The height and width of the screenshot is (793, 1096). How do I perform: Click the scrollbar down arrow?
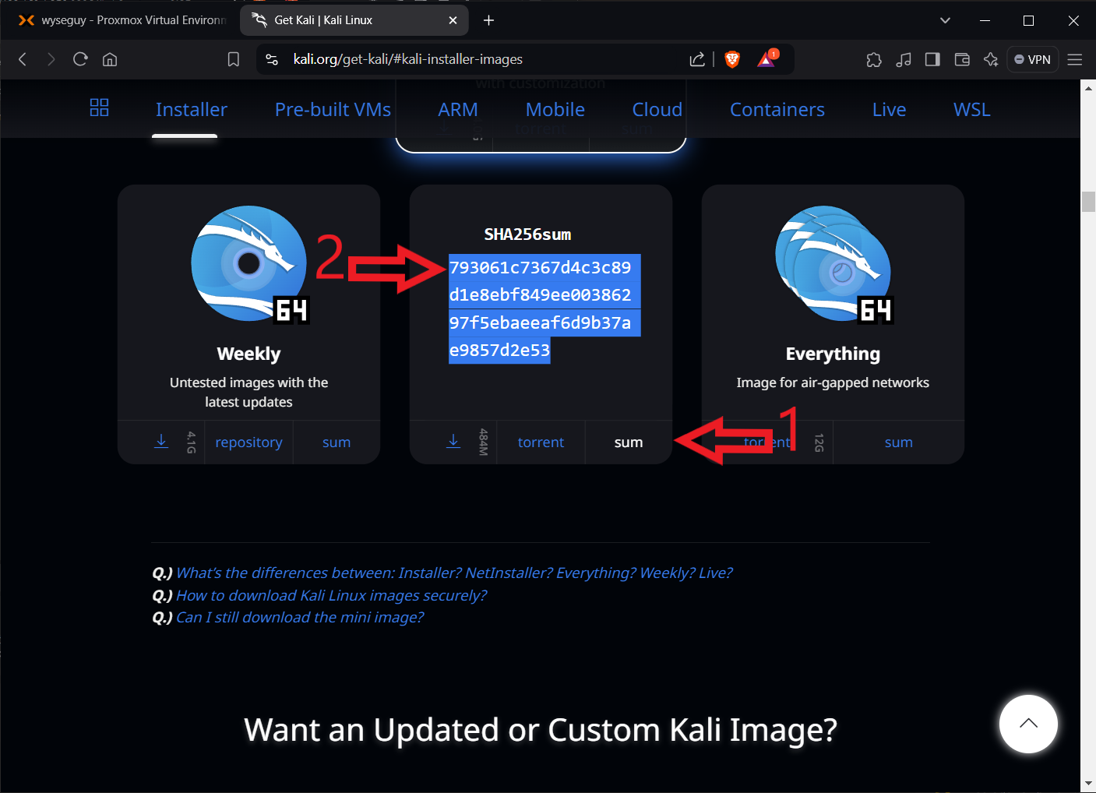(1088, 783)
